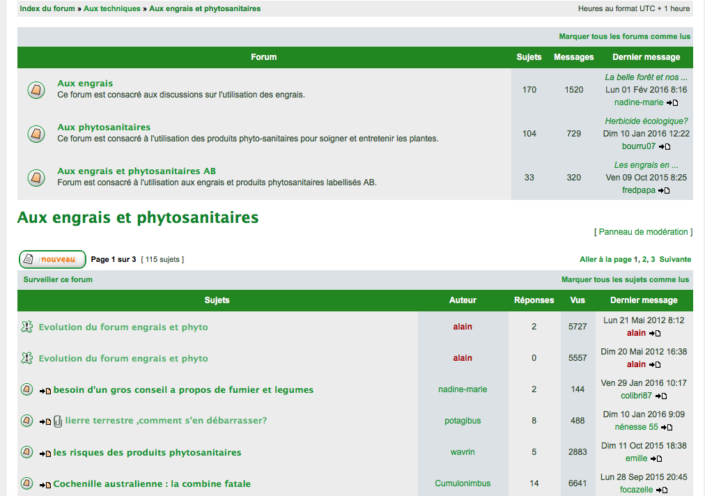Click the 'Aux phytosanitaires' forum folder icon
This screenshot has width=705, height=496.
pyautogui.click(x=36, y=134)
